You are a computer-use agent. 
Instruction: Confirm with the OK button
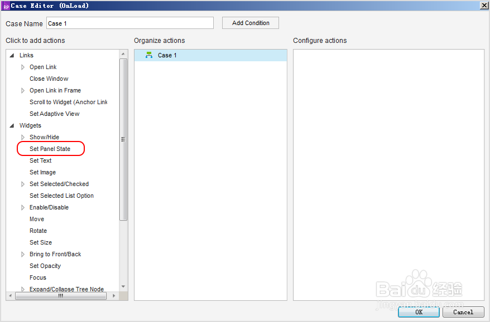[419, 312]
